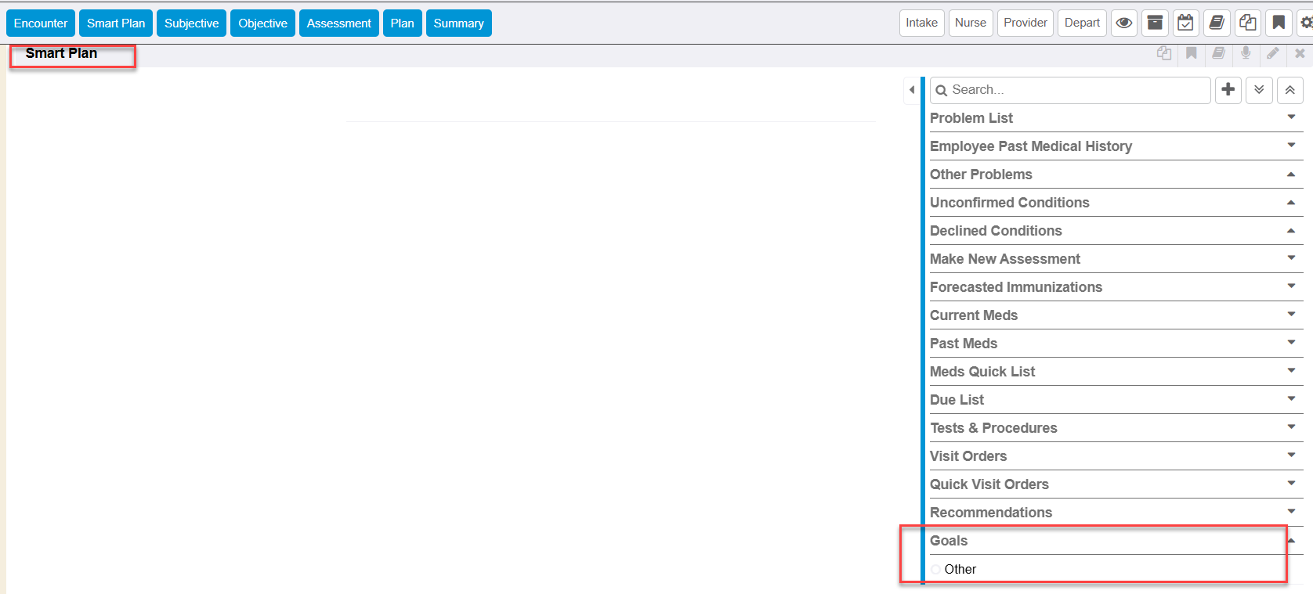Click the bookmark icon in top toolbar
The height and width of the screenshot is (594, 1313).
point(1279,23)
